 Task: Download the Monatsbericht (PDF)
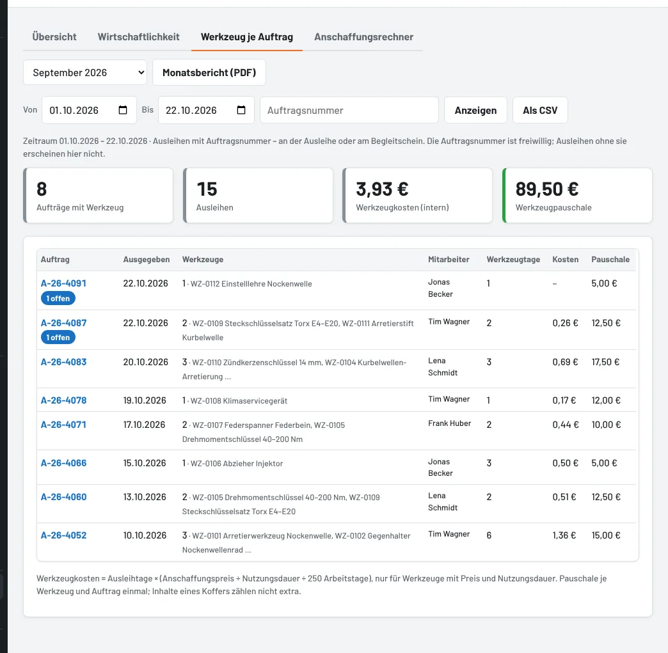pos(209,72)
